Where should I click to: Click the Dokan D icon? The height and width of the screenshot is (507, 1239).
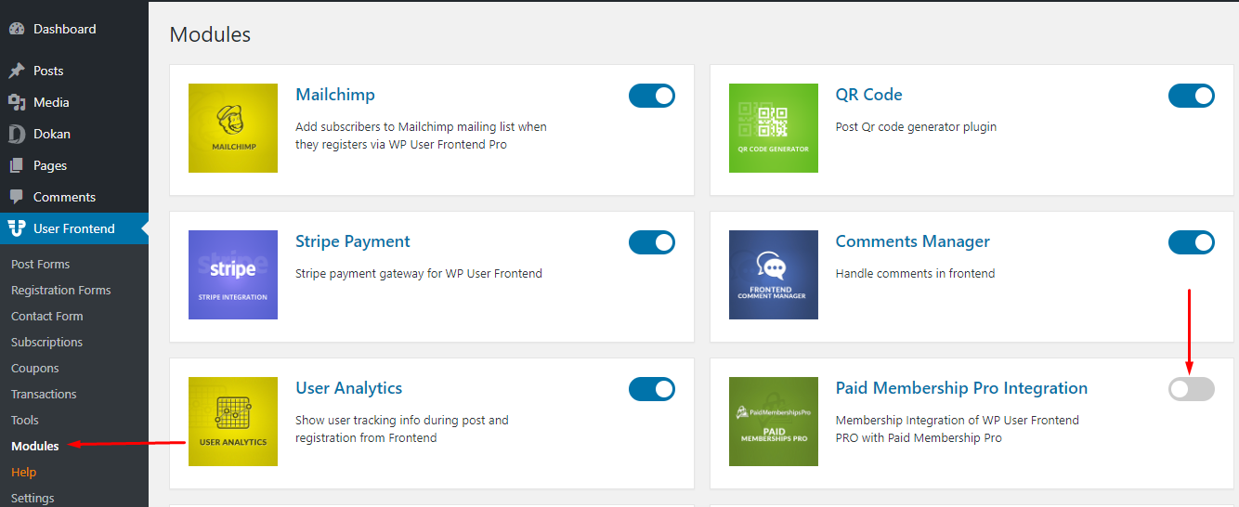click(17, 134)
